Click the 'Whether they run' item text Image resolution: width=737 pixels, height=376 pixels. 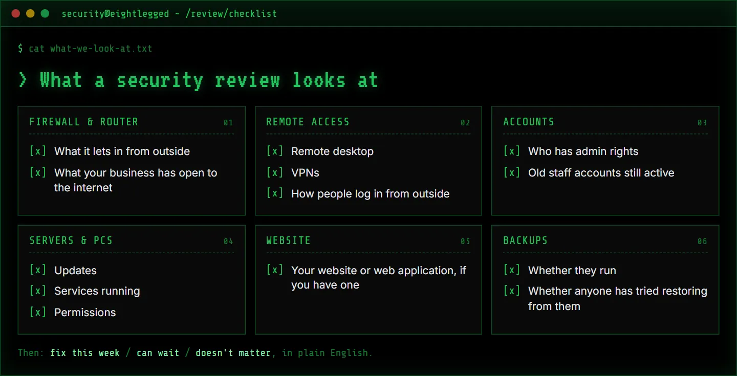click(x=572, y=270)
